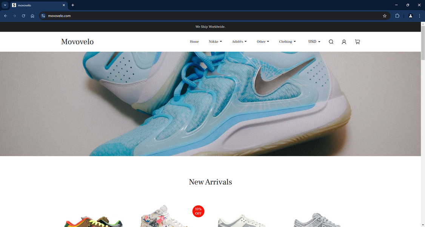Go back with browser back arrow
Viewport: 425px width, 227px height.
pyautogui.click(x=6, y=16)
